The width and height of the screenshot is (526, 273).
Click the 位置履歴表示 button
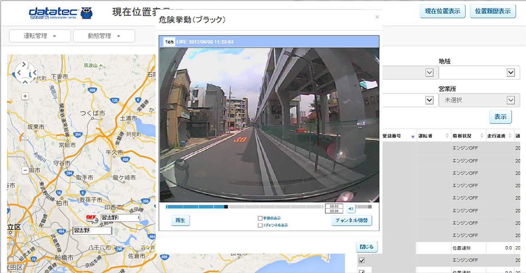[x=493, y=11]
